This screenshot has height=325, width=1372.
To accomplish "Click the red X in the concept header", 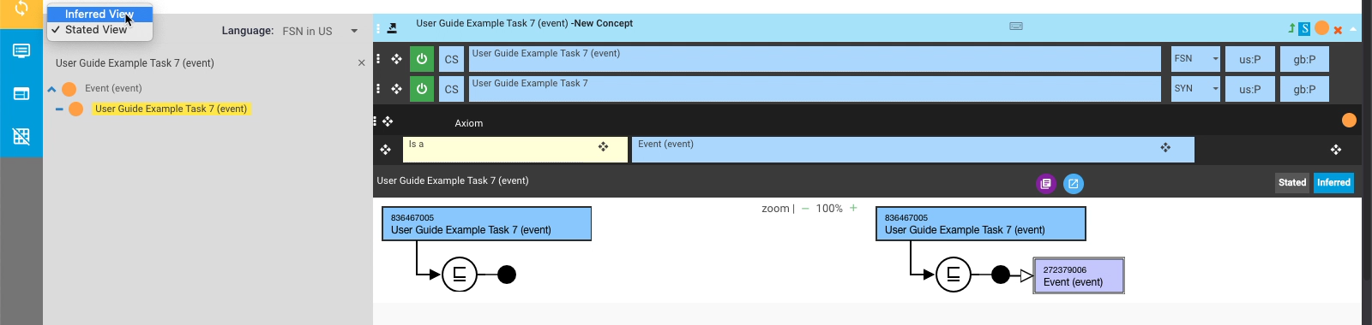I will (x=1338, y=30).
